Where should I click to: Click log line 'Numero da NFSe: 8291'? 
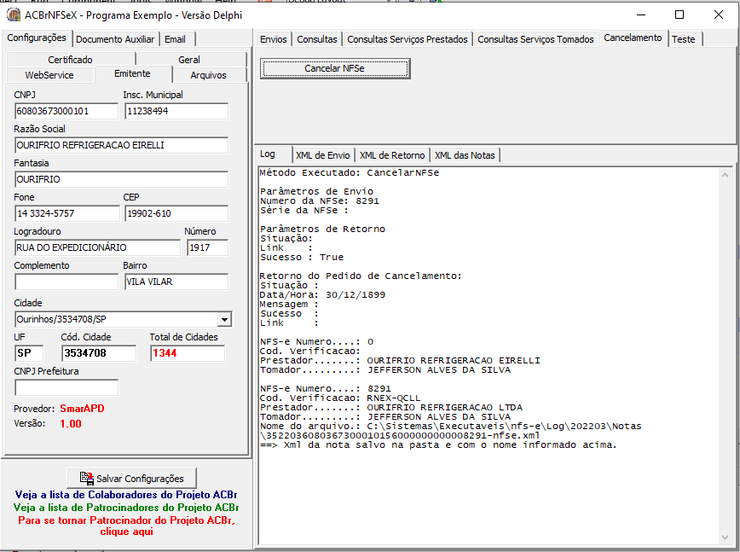tap(320, 201)
